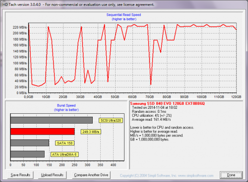Click the 90GB axis label

[184, 97]
